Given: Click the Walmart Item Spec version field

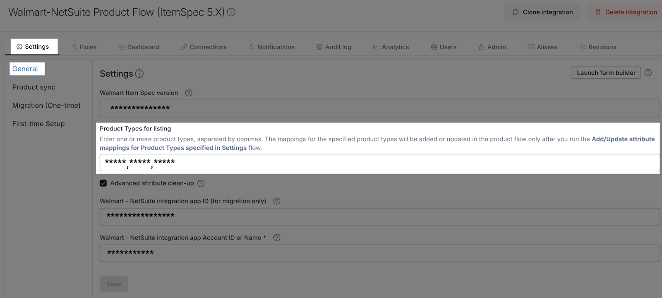Looking at the screenshot, I should click(x=380, y=109).
